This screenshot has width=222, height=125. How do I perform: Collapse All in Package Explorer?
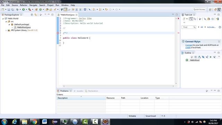click(x=32, y=15)
